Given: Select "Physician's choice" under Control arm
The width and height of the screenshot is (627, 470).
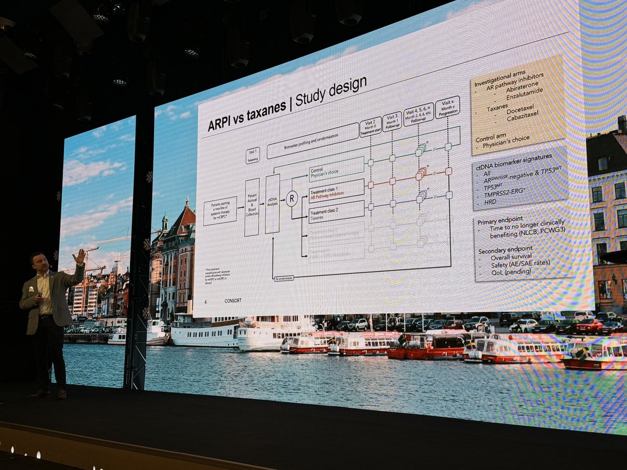Looking at the screenshot, I should (x=506, y=141).
